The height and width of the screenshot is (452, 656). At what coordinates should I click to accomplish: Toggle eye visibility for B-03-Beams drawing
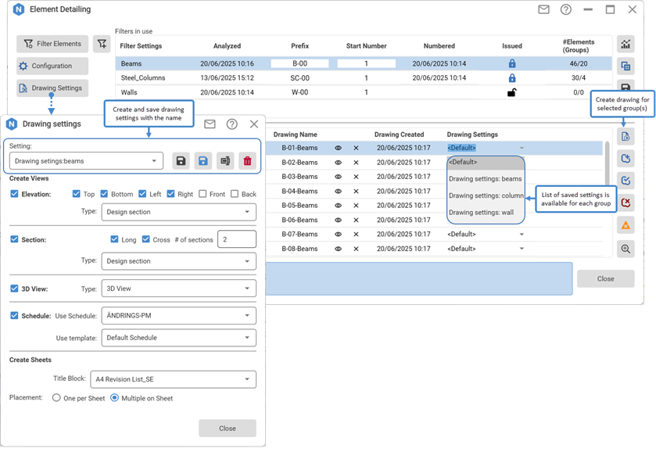(x=338, y=177)
